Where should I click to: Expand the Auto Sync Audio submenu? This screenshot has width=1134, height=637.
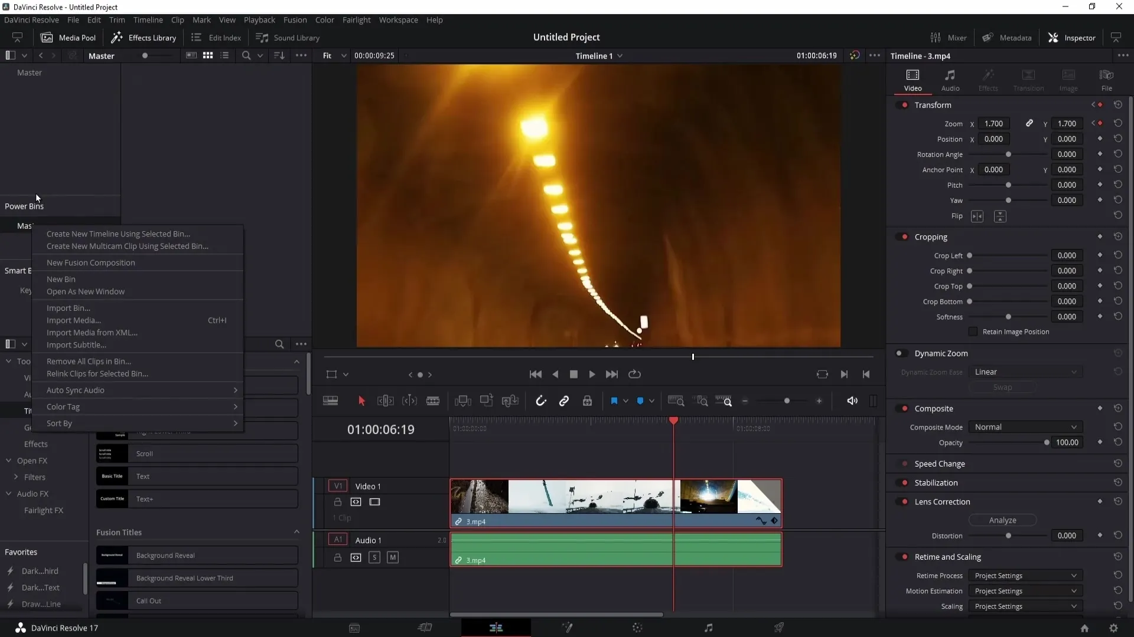point(138,390)
